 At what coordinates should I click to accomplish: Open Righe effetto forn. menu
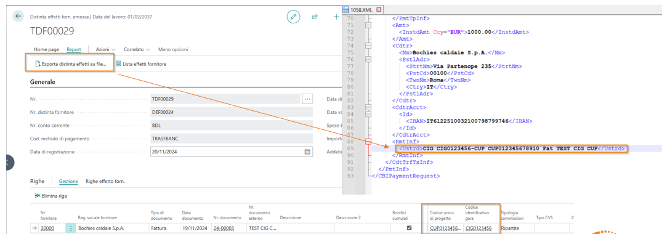click(x=105, y=181)
